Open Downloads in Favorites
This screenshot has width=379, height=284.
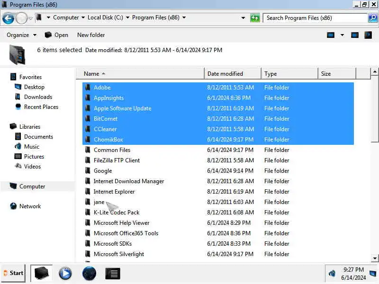click(x=38, y=97)
